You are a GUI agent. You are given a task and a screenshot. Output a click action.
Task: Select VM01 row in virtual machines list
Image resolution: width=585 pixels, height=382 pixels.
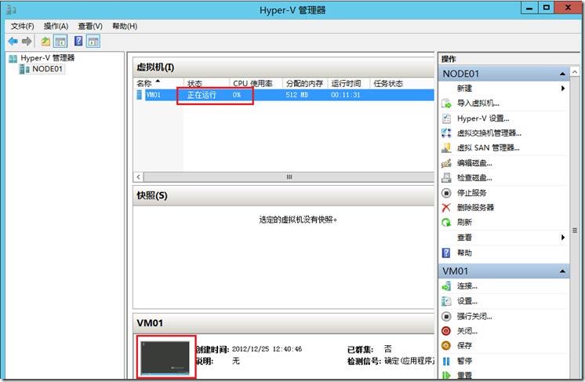click(284, 95)
